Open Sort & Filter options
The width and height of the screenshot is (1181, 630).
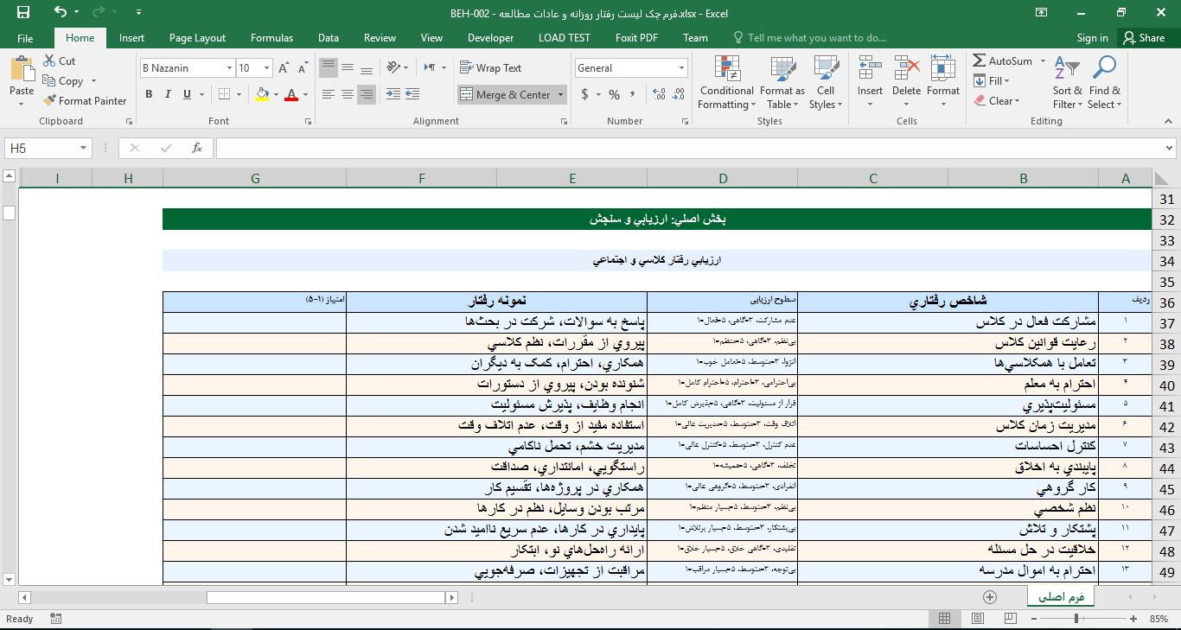click(x=1067, y=83)
